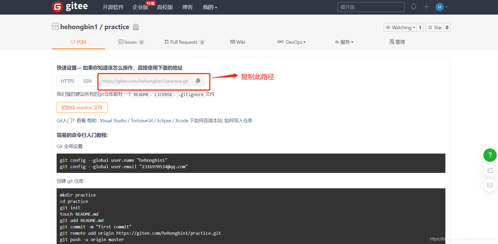Click the 'git push -u origin master' line
This screenshot has width=498, height=244.
92,239
